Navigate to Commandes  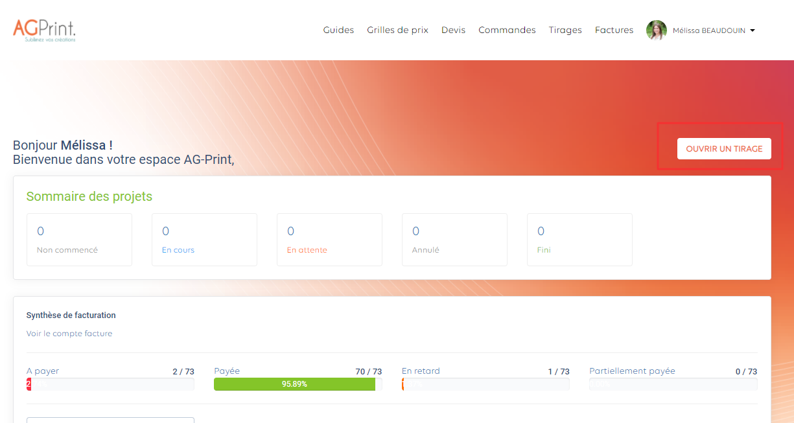(507, 30)
